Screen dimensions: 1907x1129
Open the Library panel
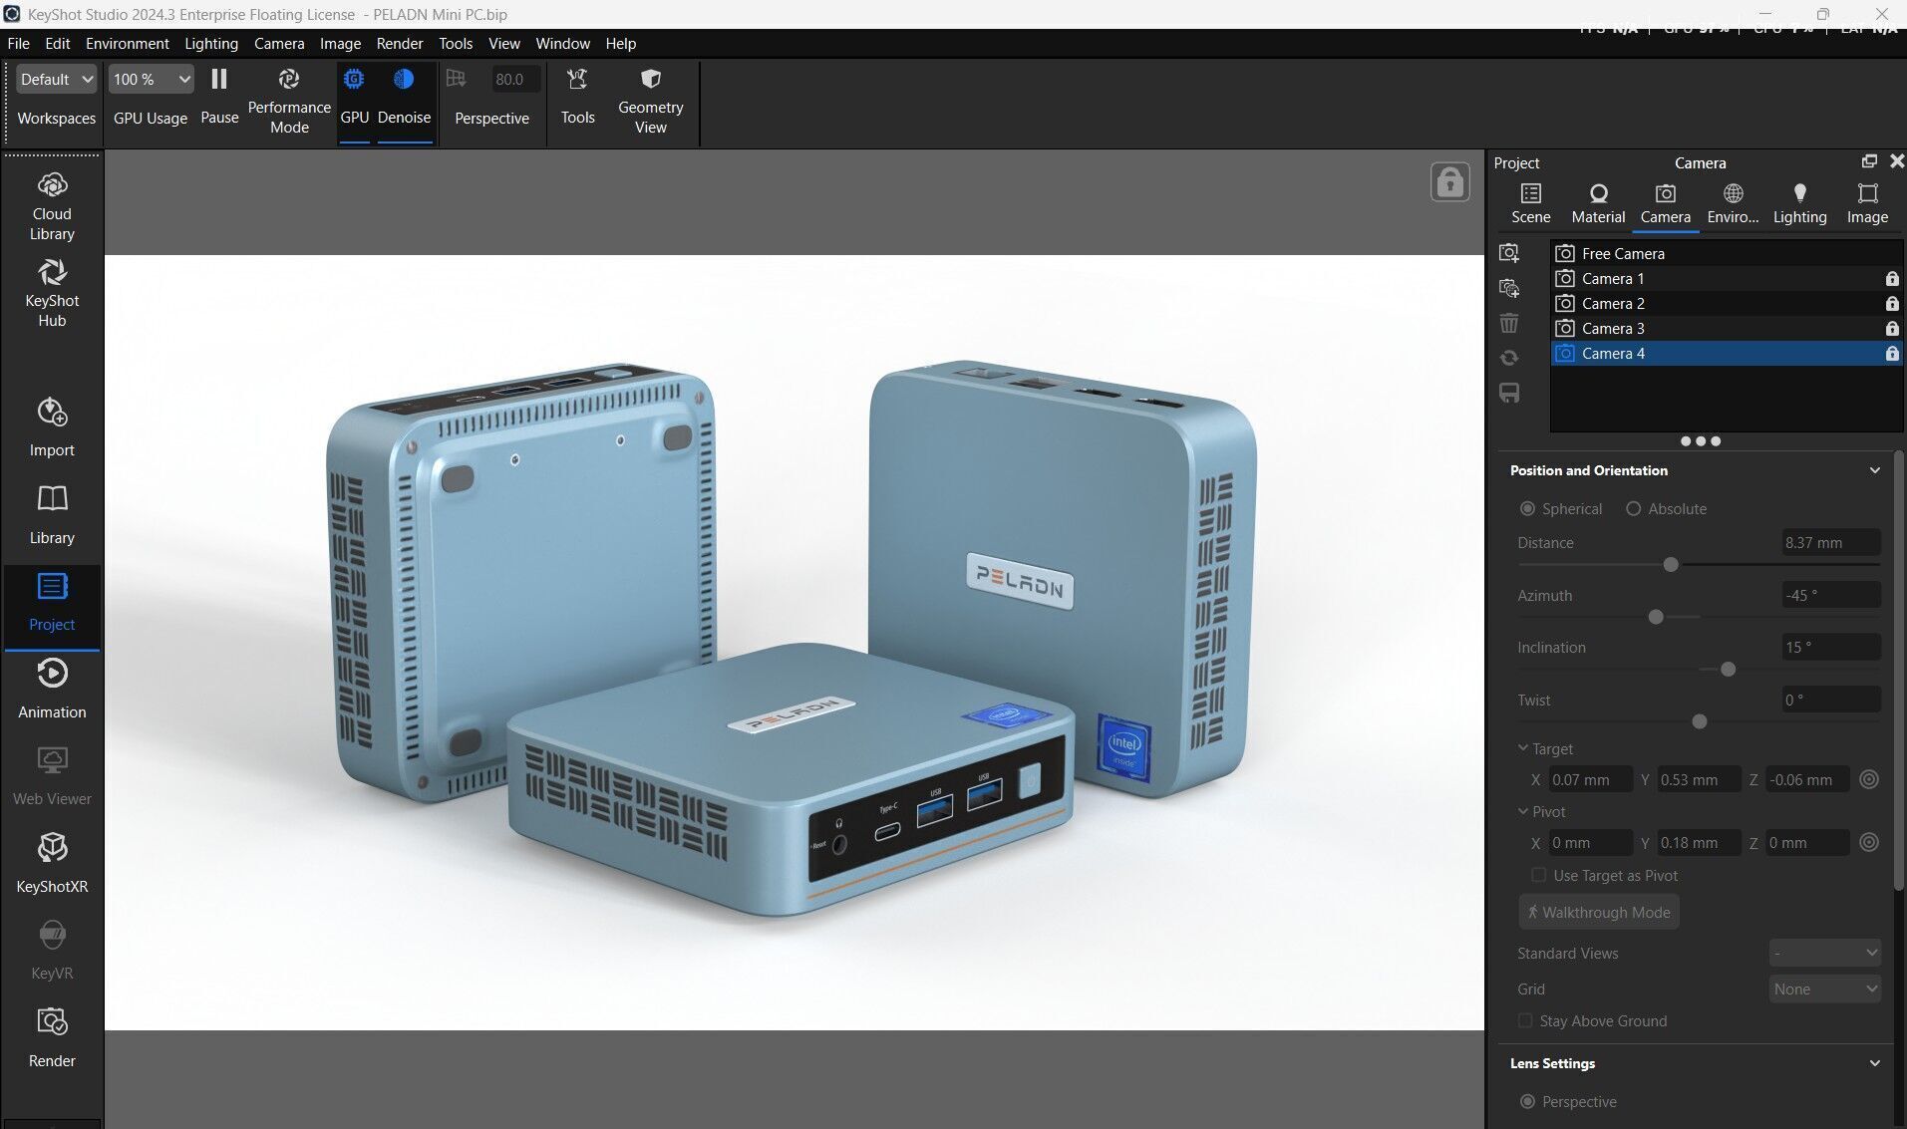tap(52, 514)
